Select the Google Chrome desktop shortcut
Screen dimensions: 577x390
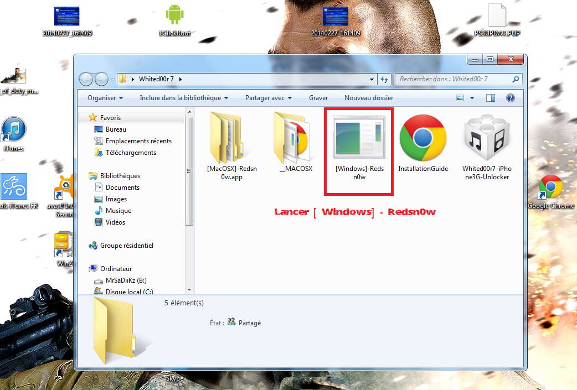551,193
